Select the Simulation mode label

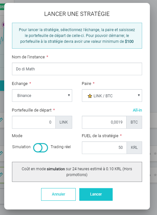click(x=21, y=147)
